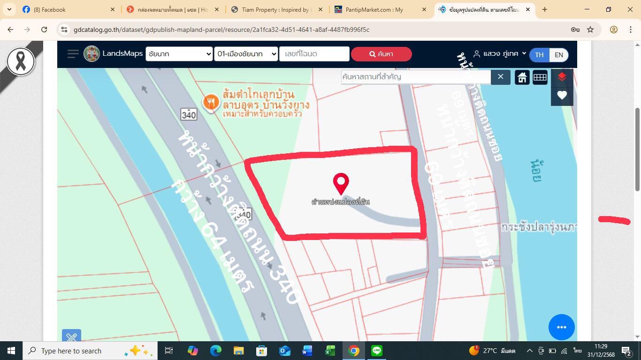Expand the province dropdown showing ชัยนาท
The image size is (641, 360).
point(179,54)
